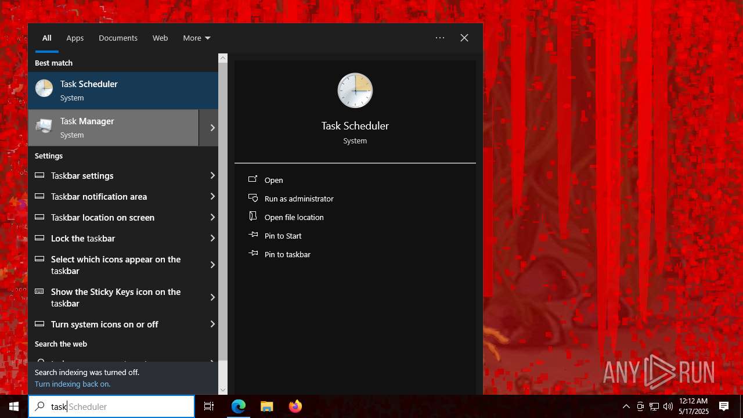Image resolution: width=743 pixels, height=418 pixels.
Task: Click the search text input box
Action: click(x=111, y=406)
